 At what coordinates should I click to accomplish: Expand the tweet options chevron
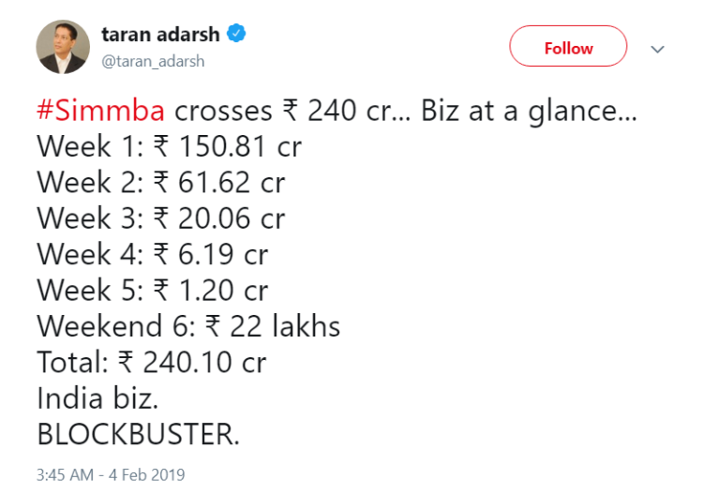click(x=658, y=49)
